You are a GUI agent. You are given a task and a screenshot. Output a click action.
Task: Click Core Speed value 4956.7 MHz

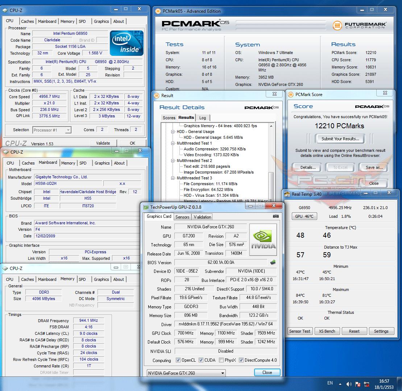click(x=50, y=96)
